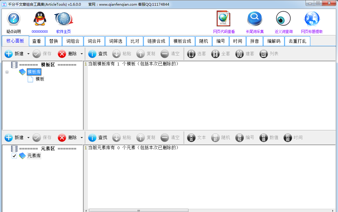Click 保存 in the element toolbar
The image size is (338, 212).
[x=42, y=138]
